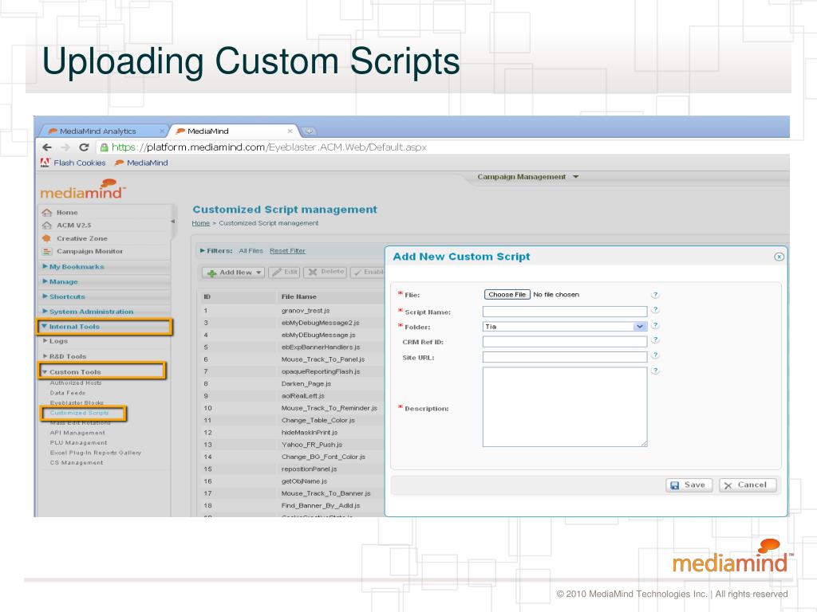Open Data Feeds tree item
This screenshot has height=612, width=817.
click(x=67, y=393)
